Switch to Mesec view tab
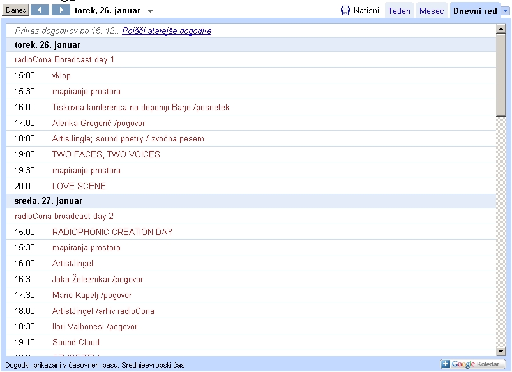Image resolution: width=512 pixels, height=372 pixels. point(432,11)
